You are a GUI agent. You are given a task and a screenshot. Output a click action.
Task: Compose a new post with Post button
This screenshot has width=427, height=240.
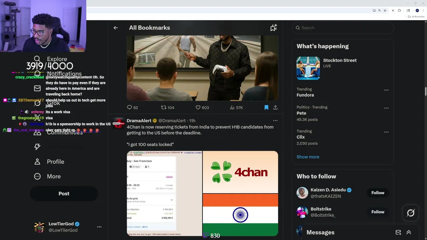(x=64, y=194)
